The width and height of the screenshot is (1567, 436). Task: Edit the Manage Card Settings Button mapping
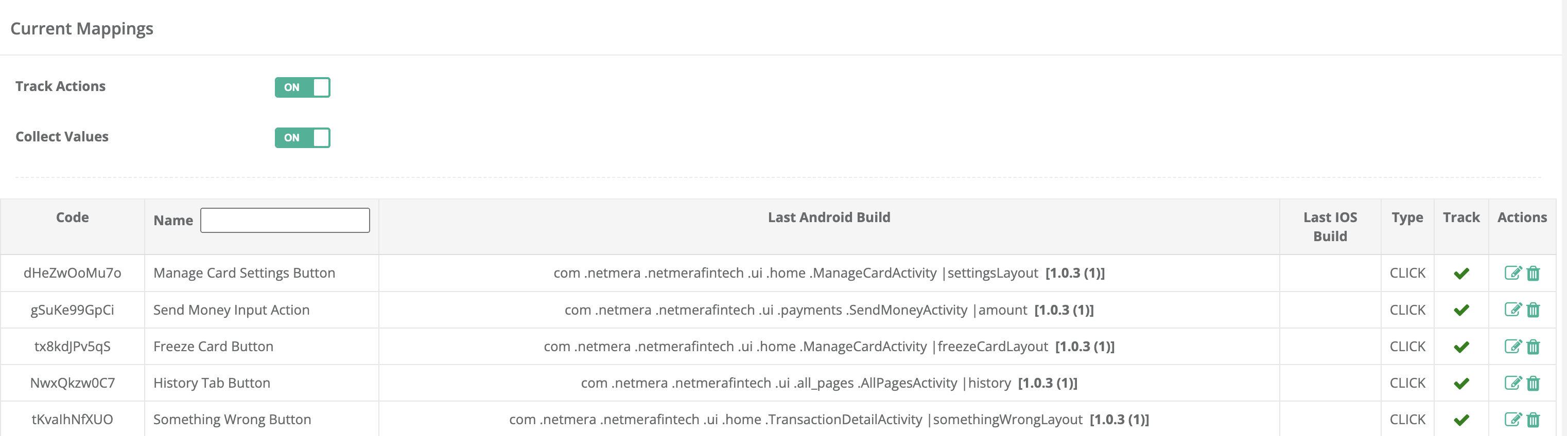(1512, 272)
